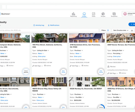
Task: Switch to the Loops tab
Action: 84,15
